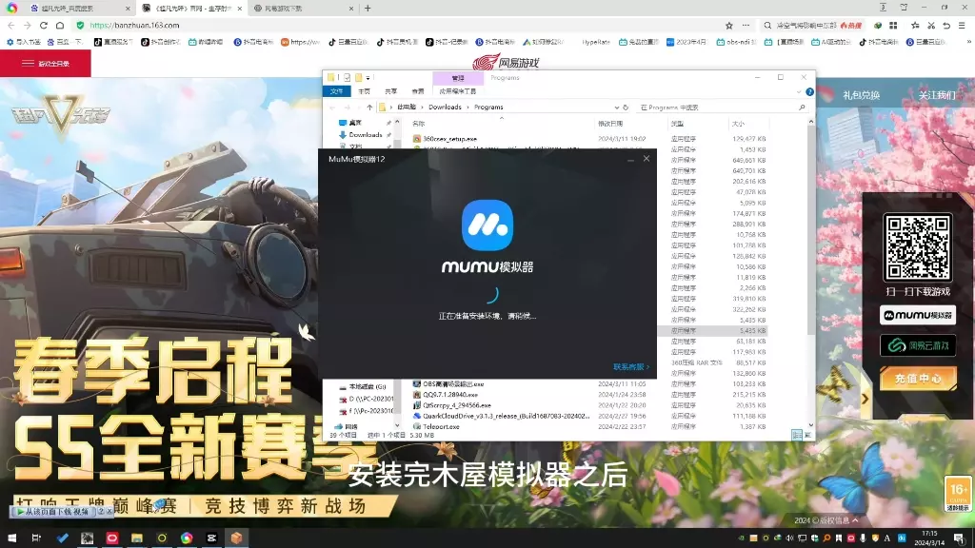The height and width of the screenshot is (548, 975).
Task: Go up one folder in Explorer
Action: [x=369, y=108]
